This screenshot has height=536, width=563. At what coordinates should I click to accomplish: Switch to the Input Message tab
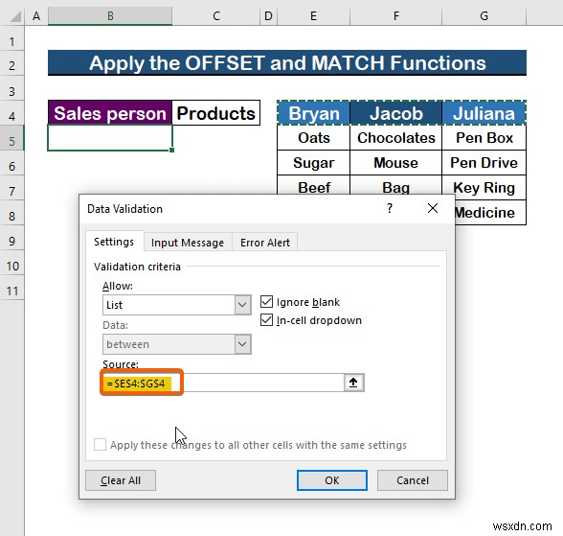pos(188,243)
